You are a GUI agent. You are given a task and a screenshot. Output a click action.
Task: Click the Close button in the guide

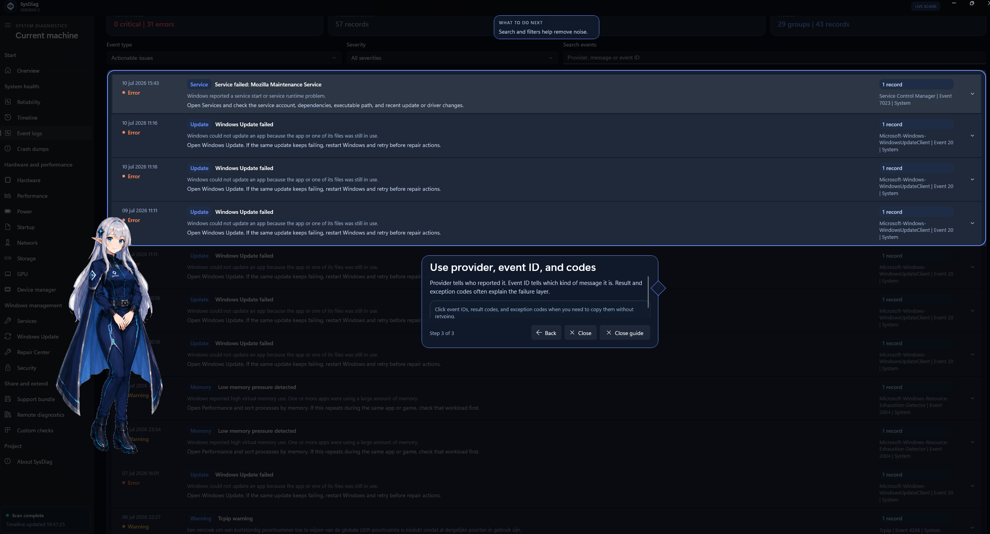[x=580, y=333]
